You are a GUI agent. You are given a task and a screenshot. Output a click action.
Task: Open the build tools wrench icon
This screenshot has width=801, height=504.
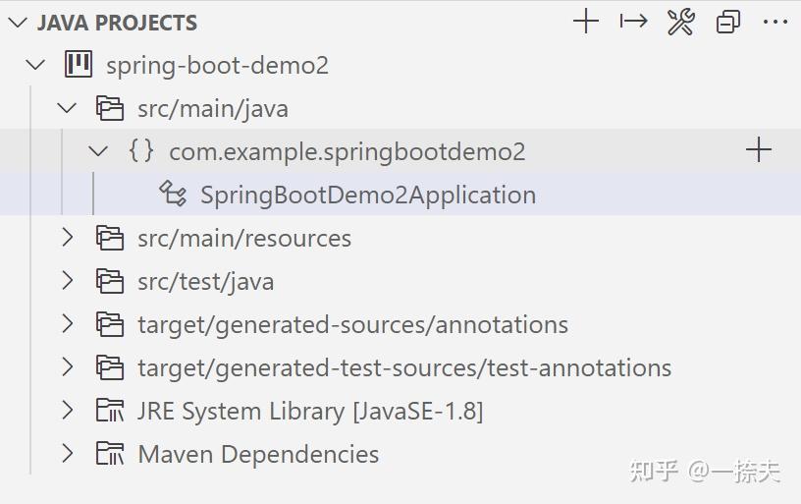681,22
